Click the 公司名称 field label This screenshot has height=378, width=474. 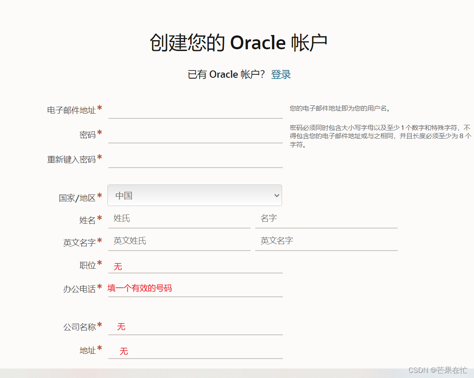point(79,327)
